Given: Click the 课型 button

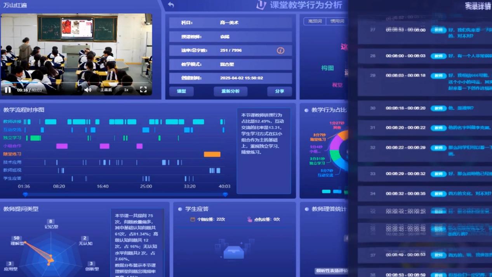Looking at the screenshot, I should (181, 91).
